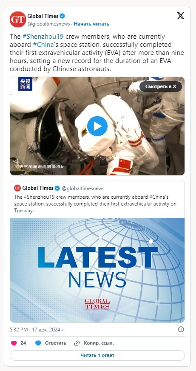Click the "Ответить" reply label
The width and height of the screenshot is (196, 371).
(x=56, y=343)
